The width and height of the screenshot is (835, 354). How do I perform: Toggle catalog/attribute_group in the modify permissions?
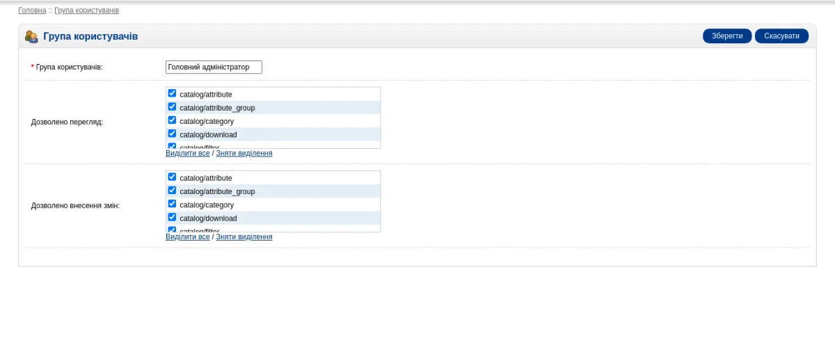(x=173, y=191)
